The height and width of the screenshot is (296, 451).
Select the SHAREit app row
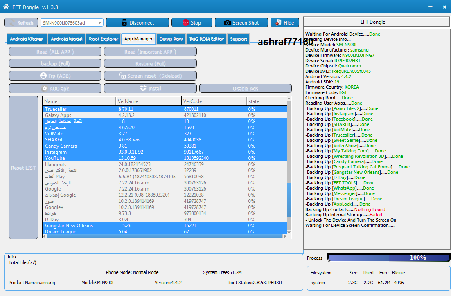(x=165, y=140)
